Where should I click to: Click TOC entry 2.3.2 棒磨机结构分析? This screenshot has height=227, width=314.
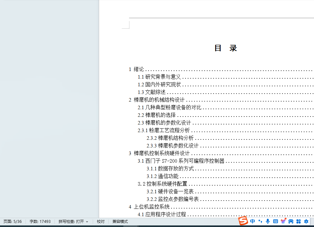point(170,138)
